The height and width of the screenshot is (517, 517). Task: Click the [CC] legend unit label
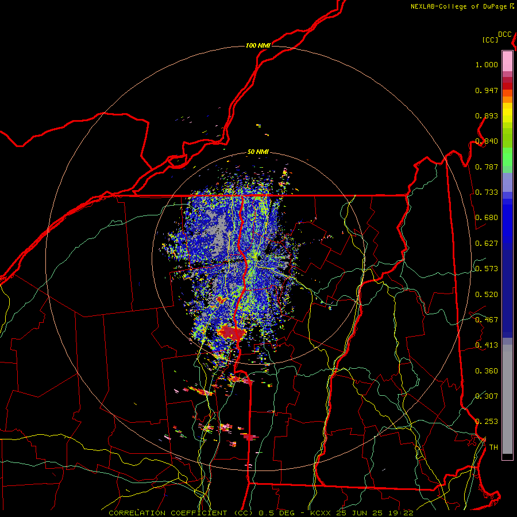(490, 40)
